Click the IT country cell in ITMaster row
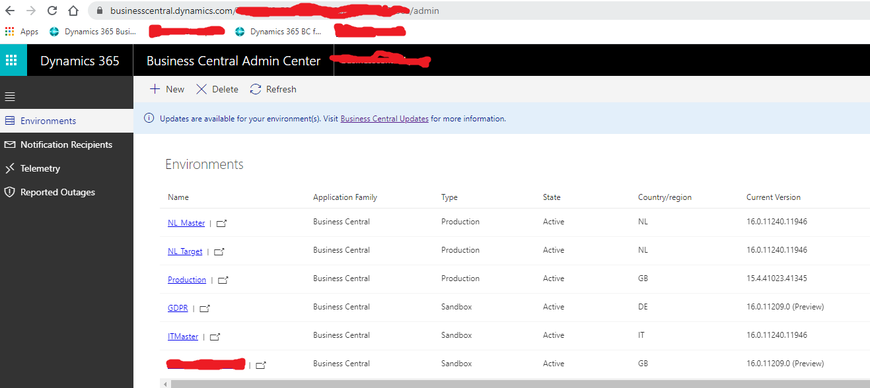870x388 pixels. (x=641, y=335)
